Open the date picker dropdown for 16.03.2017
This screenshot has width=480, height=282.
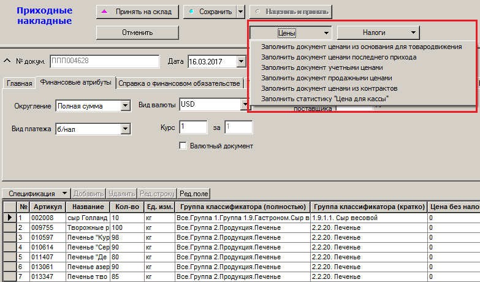241,61
